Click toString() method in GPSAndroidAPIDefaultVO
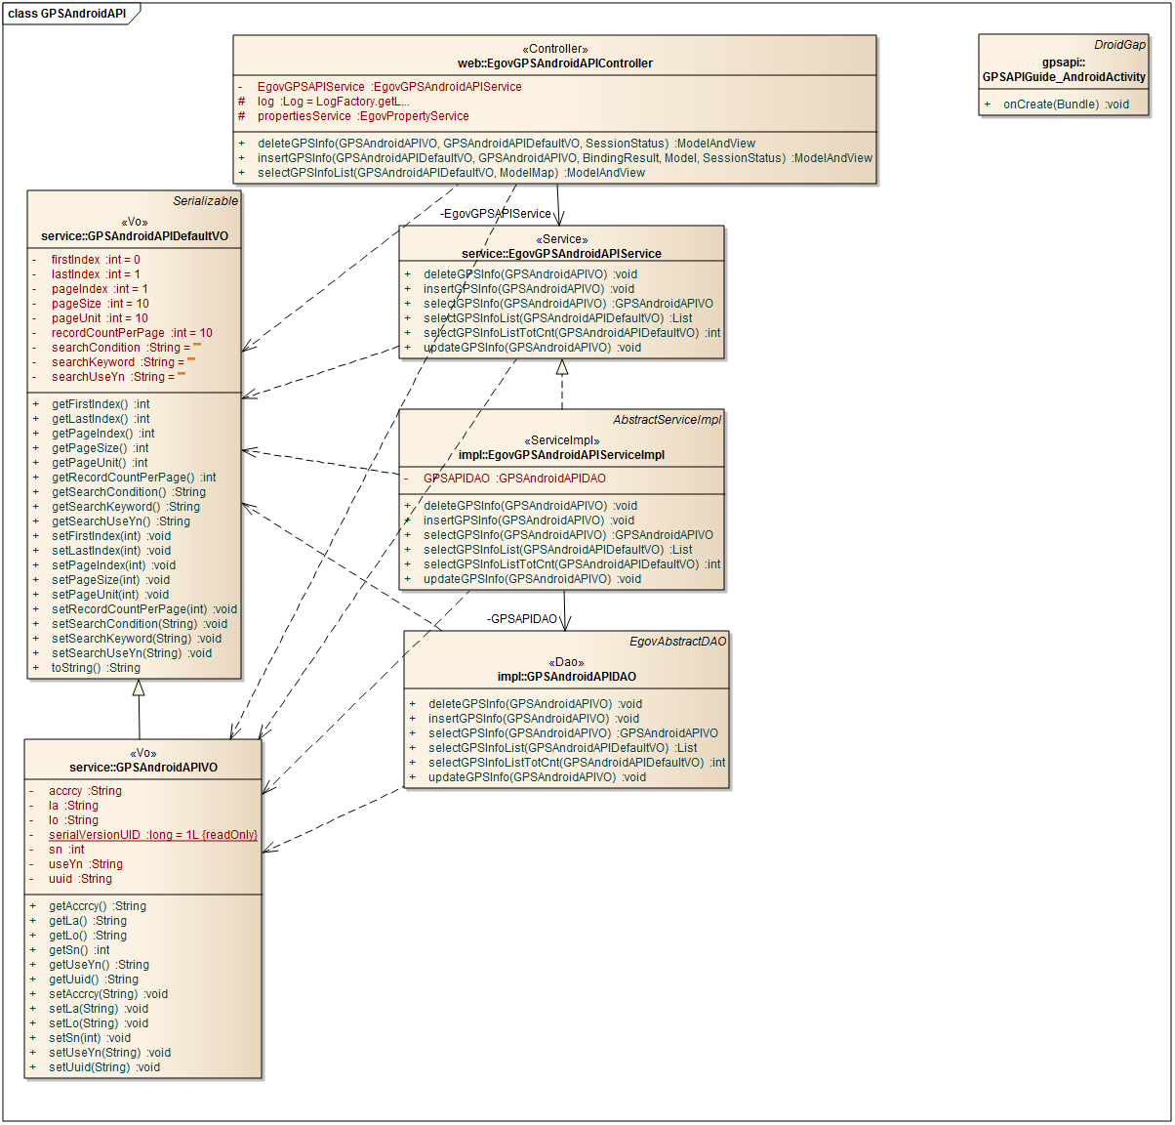Viewport: 1175px width, 1125px height. coord(96,668)
